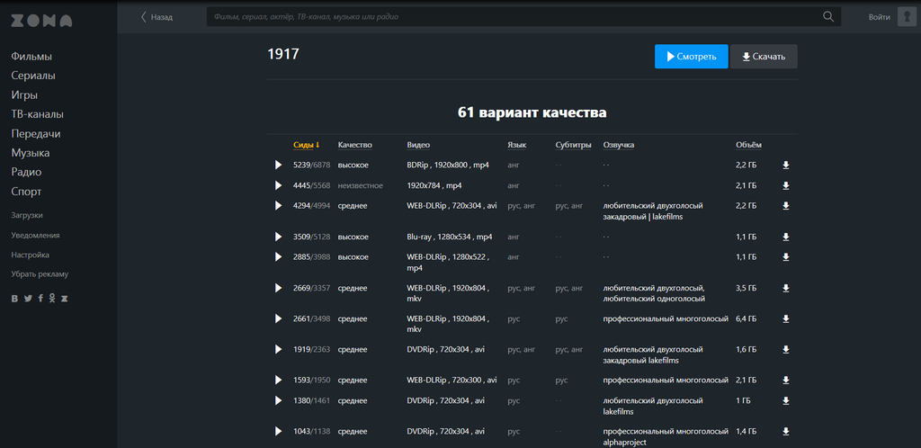Click the 1917 title
Image resolution: width=921 pixels, height=448 pixels.
pyautogui.click(x=283, y=54)
